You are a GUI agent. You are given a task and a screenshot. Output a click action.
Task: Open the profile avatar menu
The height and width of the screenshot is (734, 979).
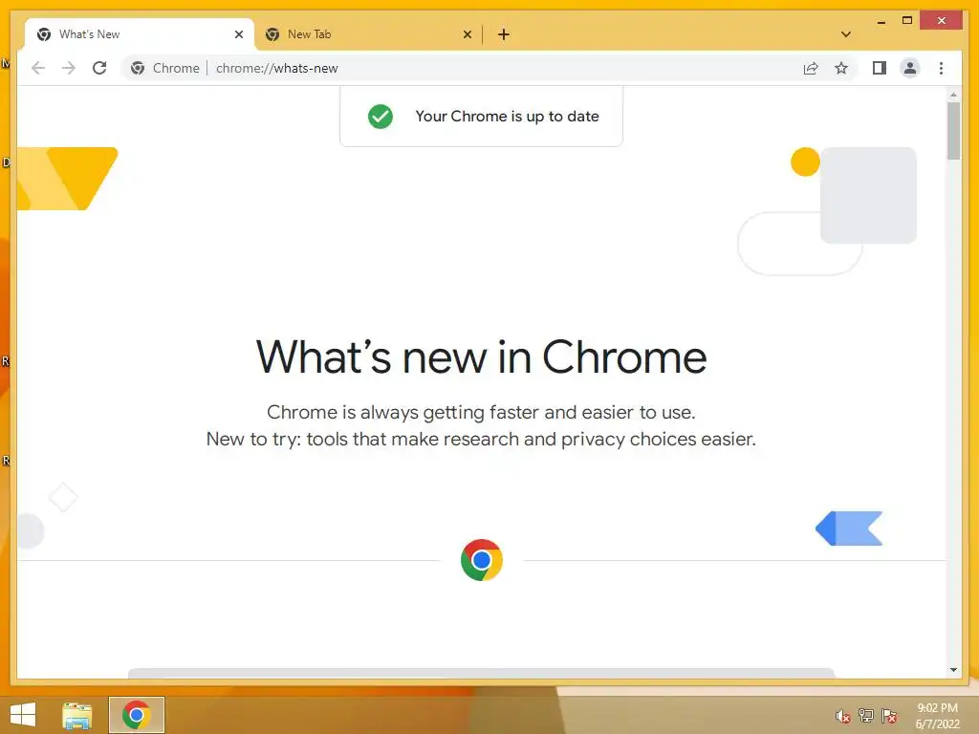[910, 68]
